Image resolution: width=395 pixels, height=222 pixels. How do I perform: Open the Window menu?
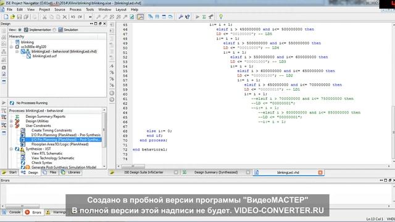(104, 10)
